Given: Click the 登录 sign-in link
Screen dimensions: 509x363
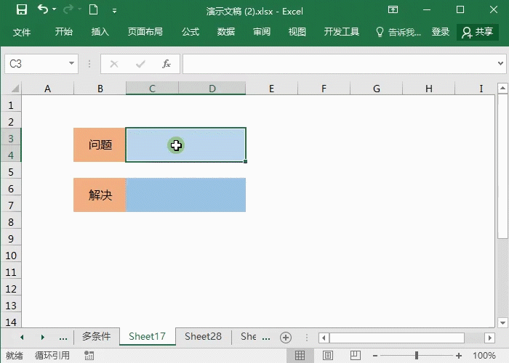Looking at the screenshot, I should [x=440, y=32].
